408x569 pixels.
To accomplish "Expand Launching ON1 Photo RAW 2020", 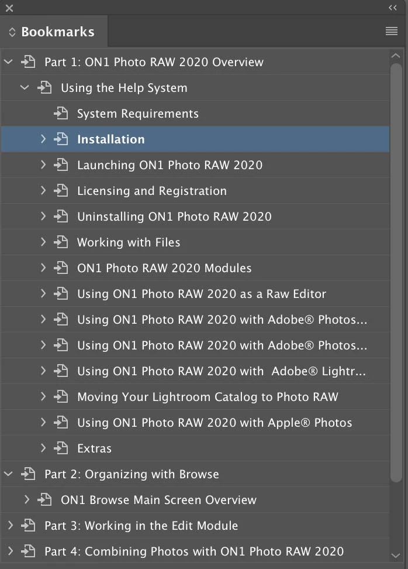I will [x=43, y=164].
